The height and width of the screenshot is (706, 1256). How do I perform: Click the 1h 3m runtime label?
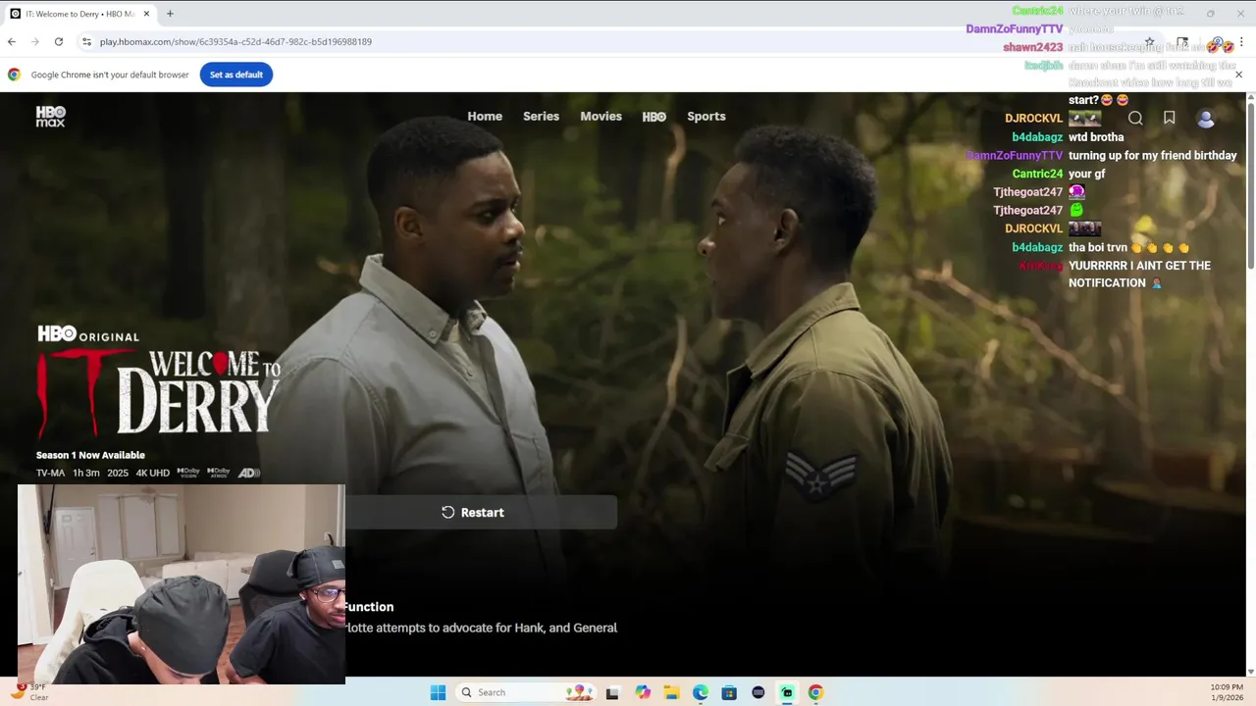86,473
